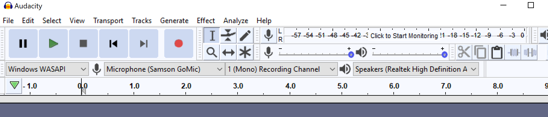The width and height of the screenshot is (548, 117).
Task: Activate the Zoom magnifier tool
Action: (212, 52)
